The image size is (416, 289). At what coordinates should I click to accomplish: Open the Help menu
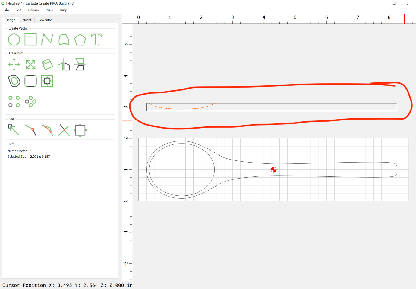pyautogui.click(x=63, y=10)
